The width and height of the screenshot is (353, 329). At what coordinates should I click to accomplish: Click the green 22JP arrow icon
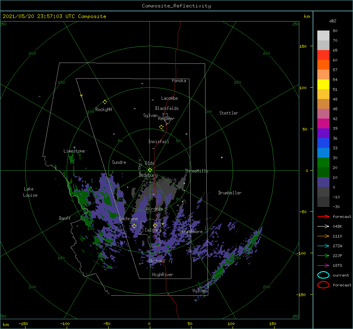(x=323, y=255)
